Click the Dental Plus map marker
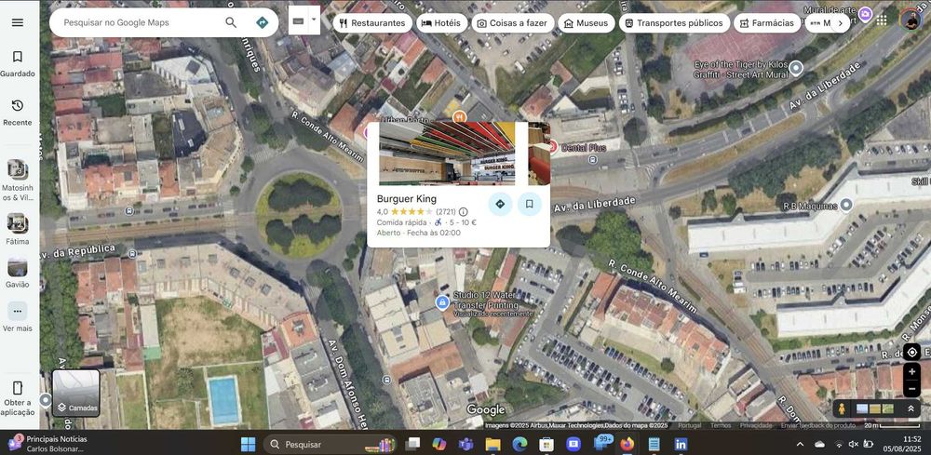Viewport: 931px width, 455px height. 553,146
